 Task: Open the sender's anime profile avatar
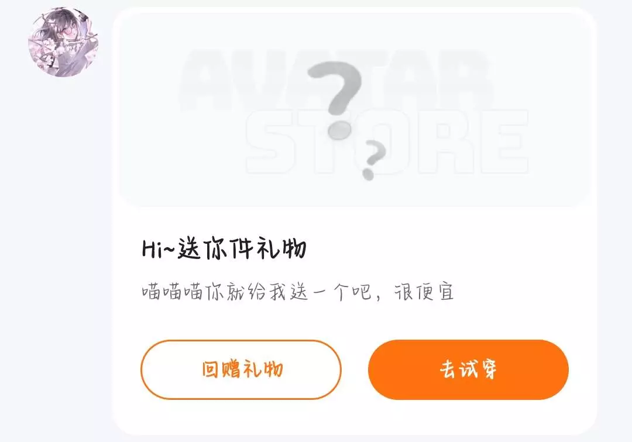click(x=63, y=42)
